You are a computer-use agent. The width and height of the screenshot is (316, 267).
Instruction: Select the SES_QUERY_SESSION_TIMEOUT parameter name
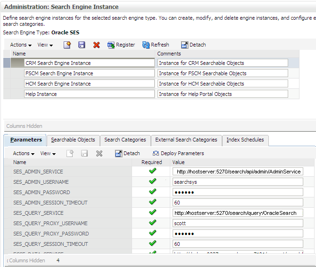50,244
